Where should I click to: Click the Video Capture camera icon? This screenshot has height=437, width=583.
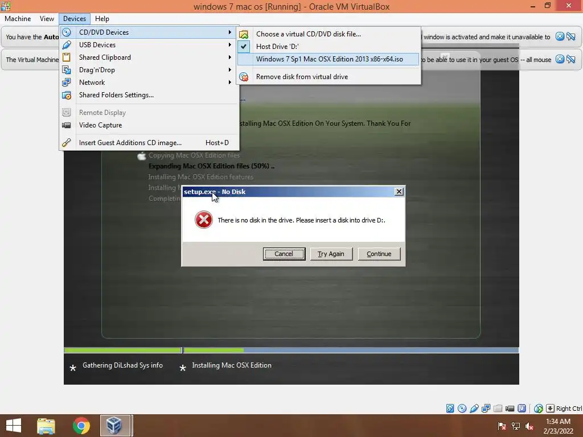(67, 125)
